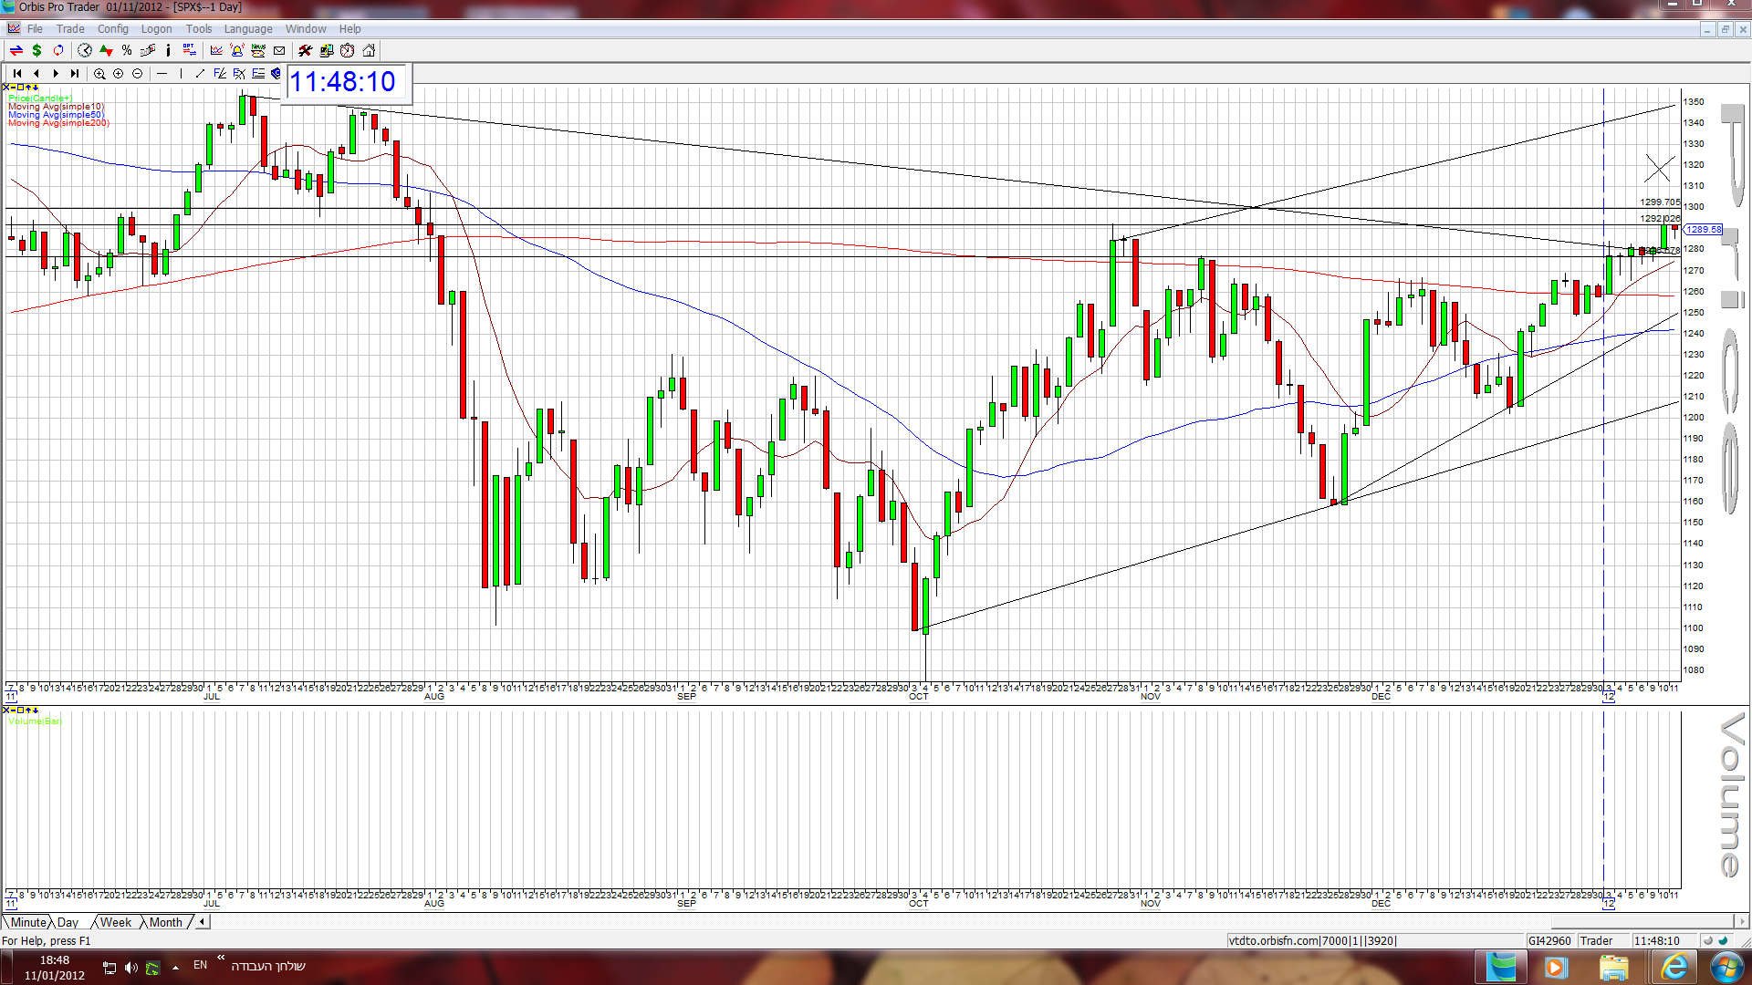Open the Config menu

[113, 29]
